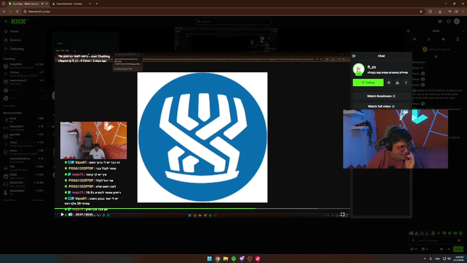Open Chrome from taskbar

click(217, 259)
